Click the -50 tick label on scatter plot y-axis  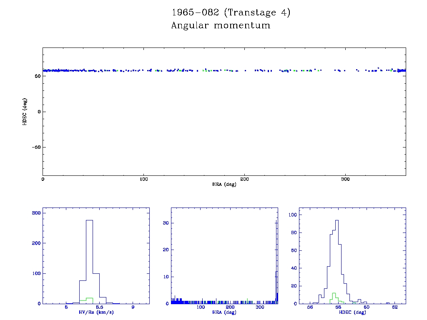tap(35, 147)
